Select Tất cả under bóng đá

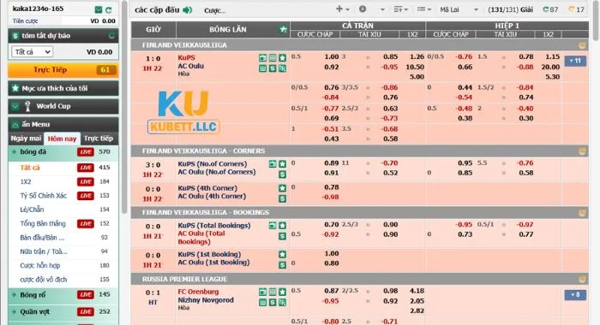click(30, 168)
